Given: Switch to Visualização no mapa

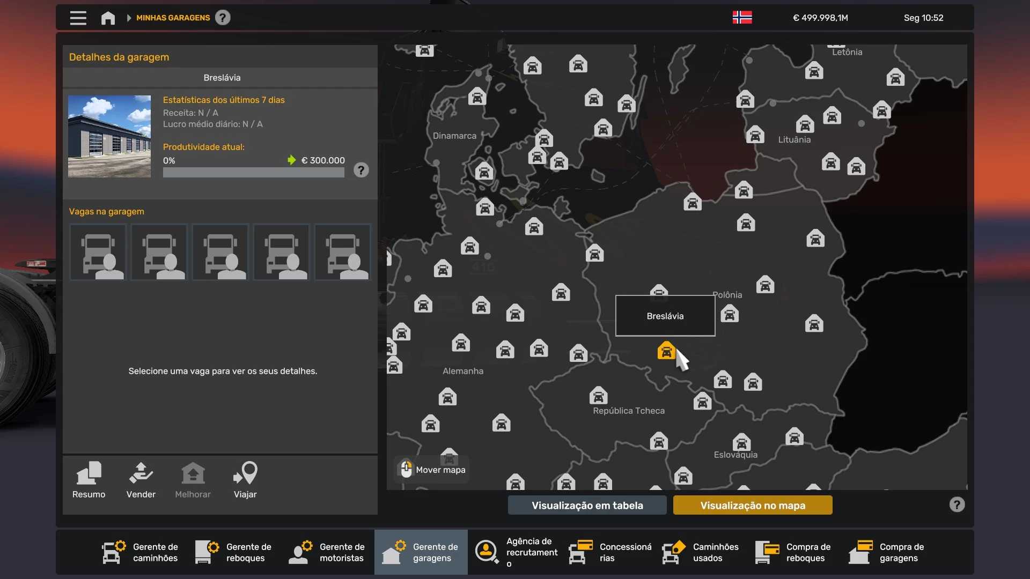Looking at the screenshot, I should click(752, 505).
